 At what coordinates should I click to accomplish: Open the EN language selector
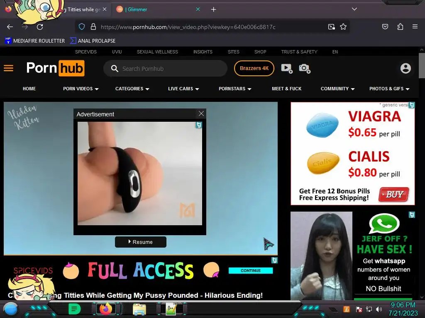335,52
